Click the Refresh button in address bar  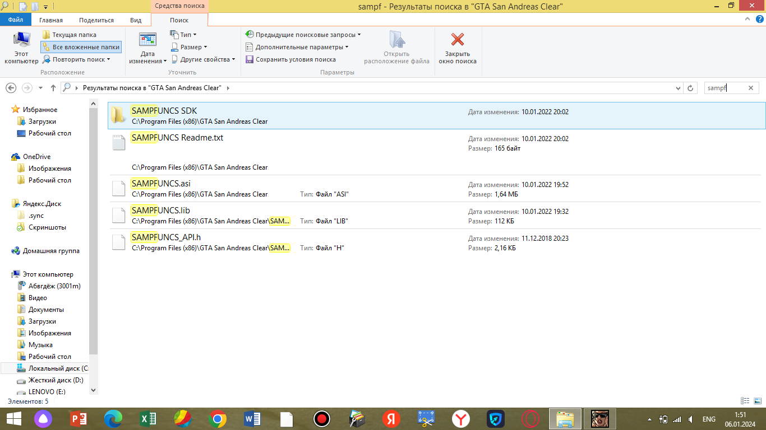click(691, 88)
